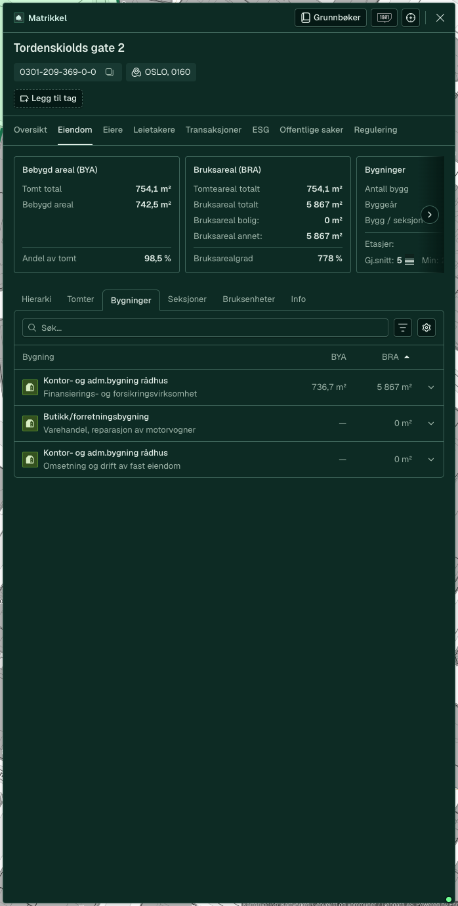This screenshot has height=906, width=458.
Task: Click the 1881 lookup icon button
Action: tap(384, 18)
